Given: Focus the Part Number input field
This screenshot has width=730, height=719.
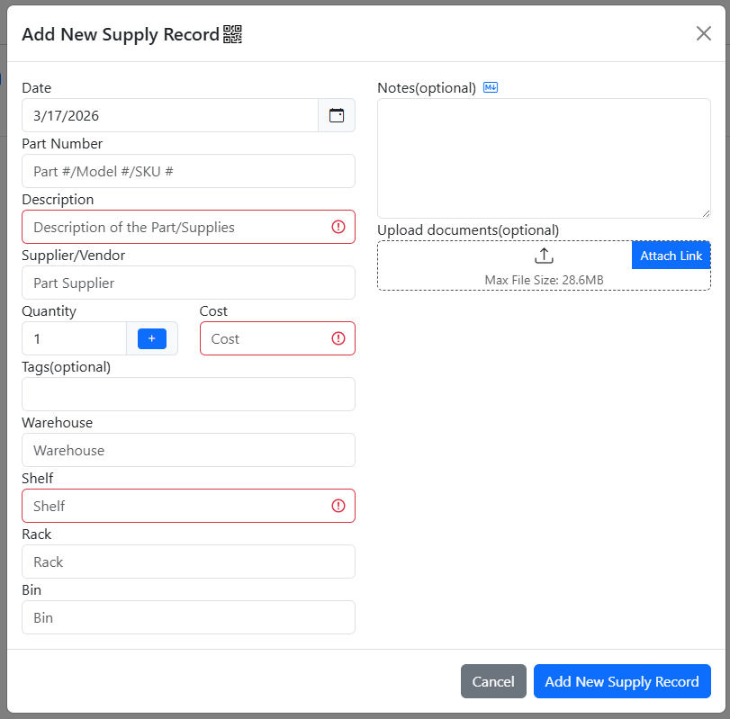Looking at the screenshot, I should click(x=188, y=171).
